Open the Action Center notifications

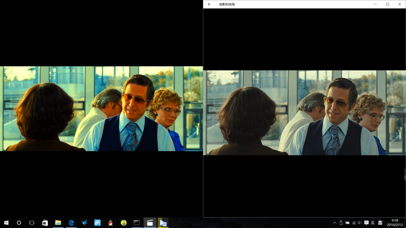pos(366,223)
